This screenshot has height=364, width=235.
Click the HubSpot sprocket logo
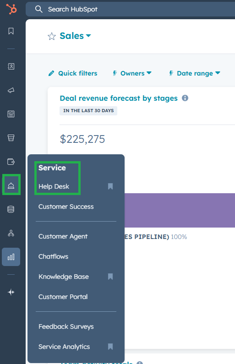tap(11, 9)
